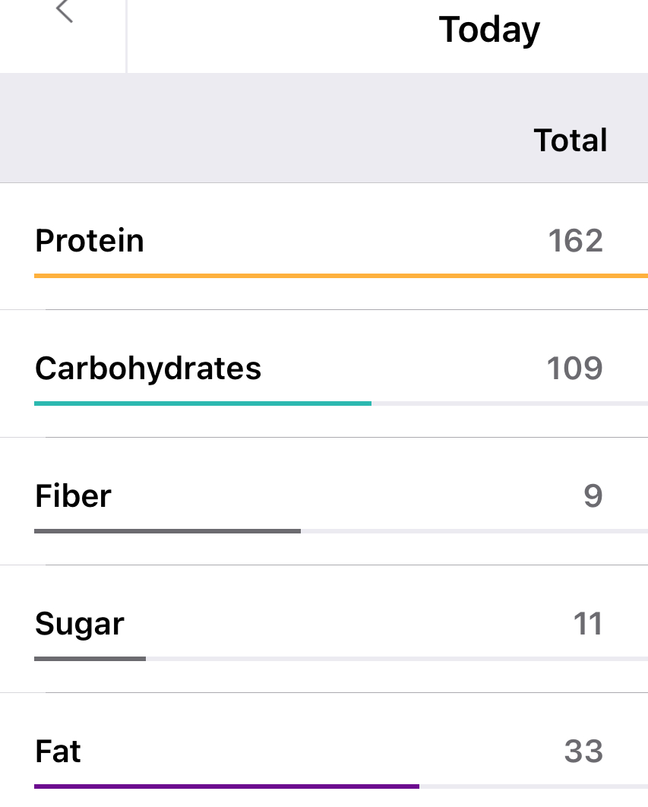
Task: Open the Carbohydrates nutrient label
Action: point(148,369)
